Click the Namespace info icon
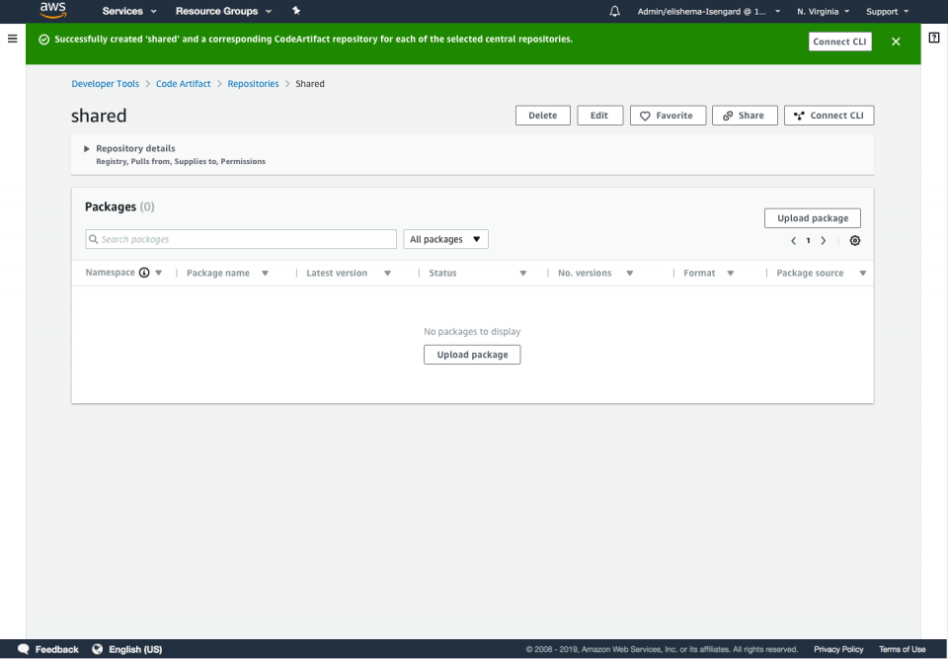The image size is (948, 659). [x=144, y=273]
